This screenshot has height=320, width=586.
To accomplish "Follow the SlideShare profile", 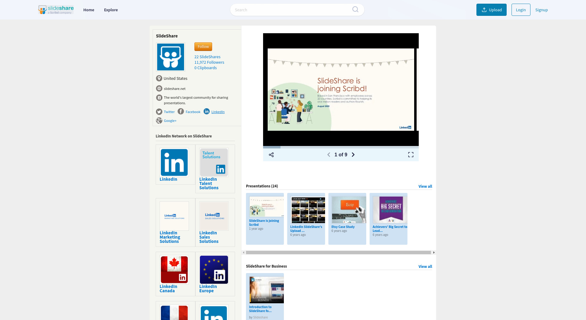I will pyautogui.click(x=203, y=47).
